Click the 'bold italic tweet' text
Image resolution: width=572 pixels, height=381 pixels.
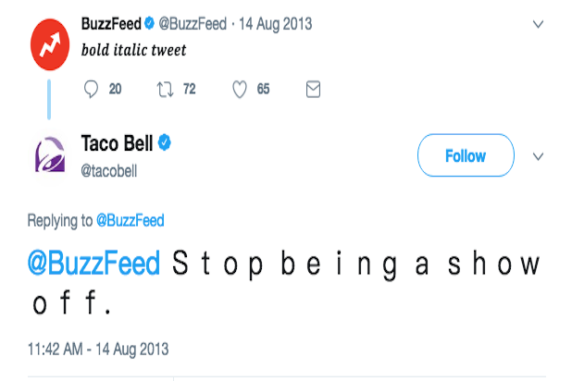point(133,49)
